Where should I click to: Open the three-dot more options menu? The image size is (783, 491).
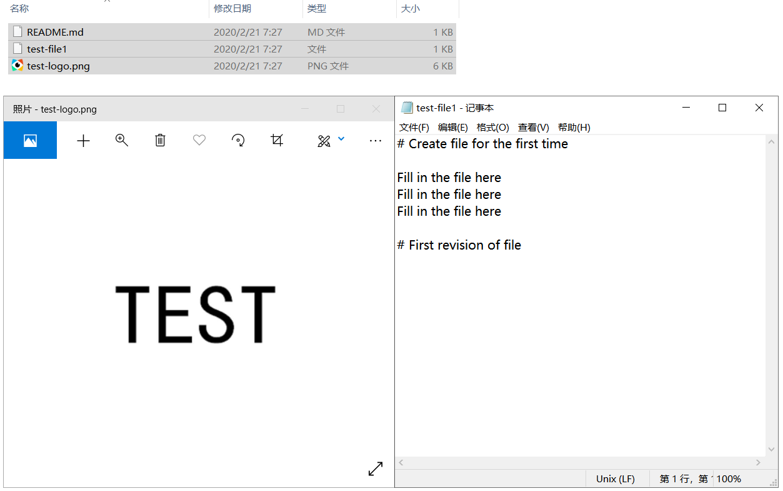375,141
